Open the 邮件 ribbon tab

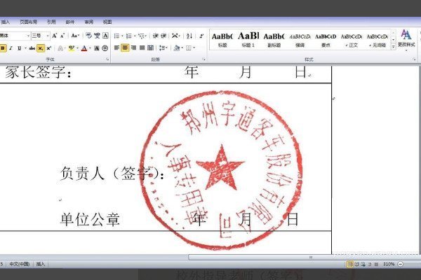[x=70, y=22]
